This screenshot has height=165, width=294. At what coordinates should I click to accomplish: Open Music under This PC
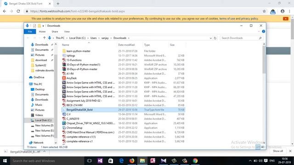click(39, 105)
